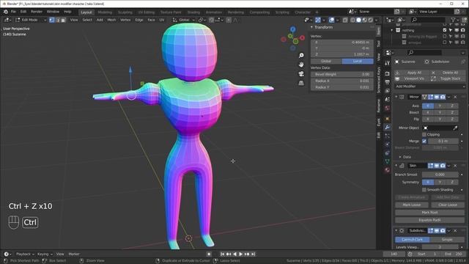Click the Clear Loose button
The height and width of the screenshot is (264, 469).
pyautogui.click(x=448, y=205)
